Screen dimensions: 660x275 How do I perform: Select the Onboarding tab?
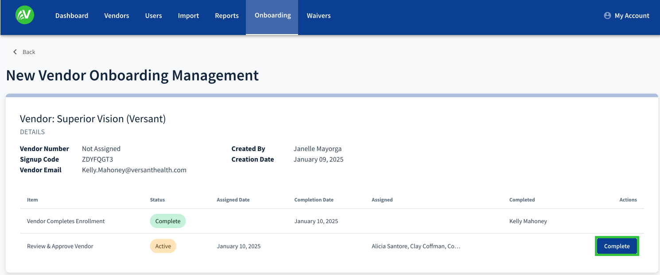pos(272,15)
